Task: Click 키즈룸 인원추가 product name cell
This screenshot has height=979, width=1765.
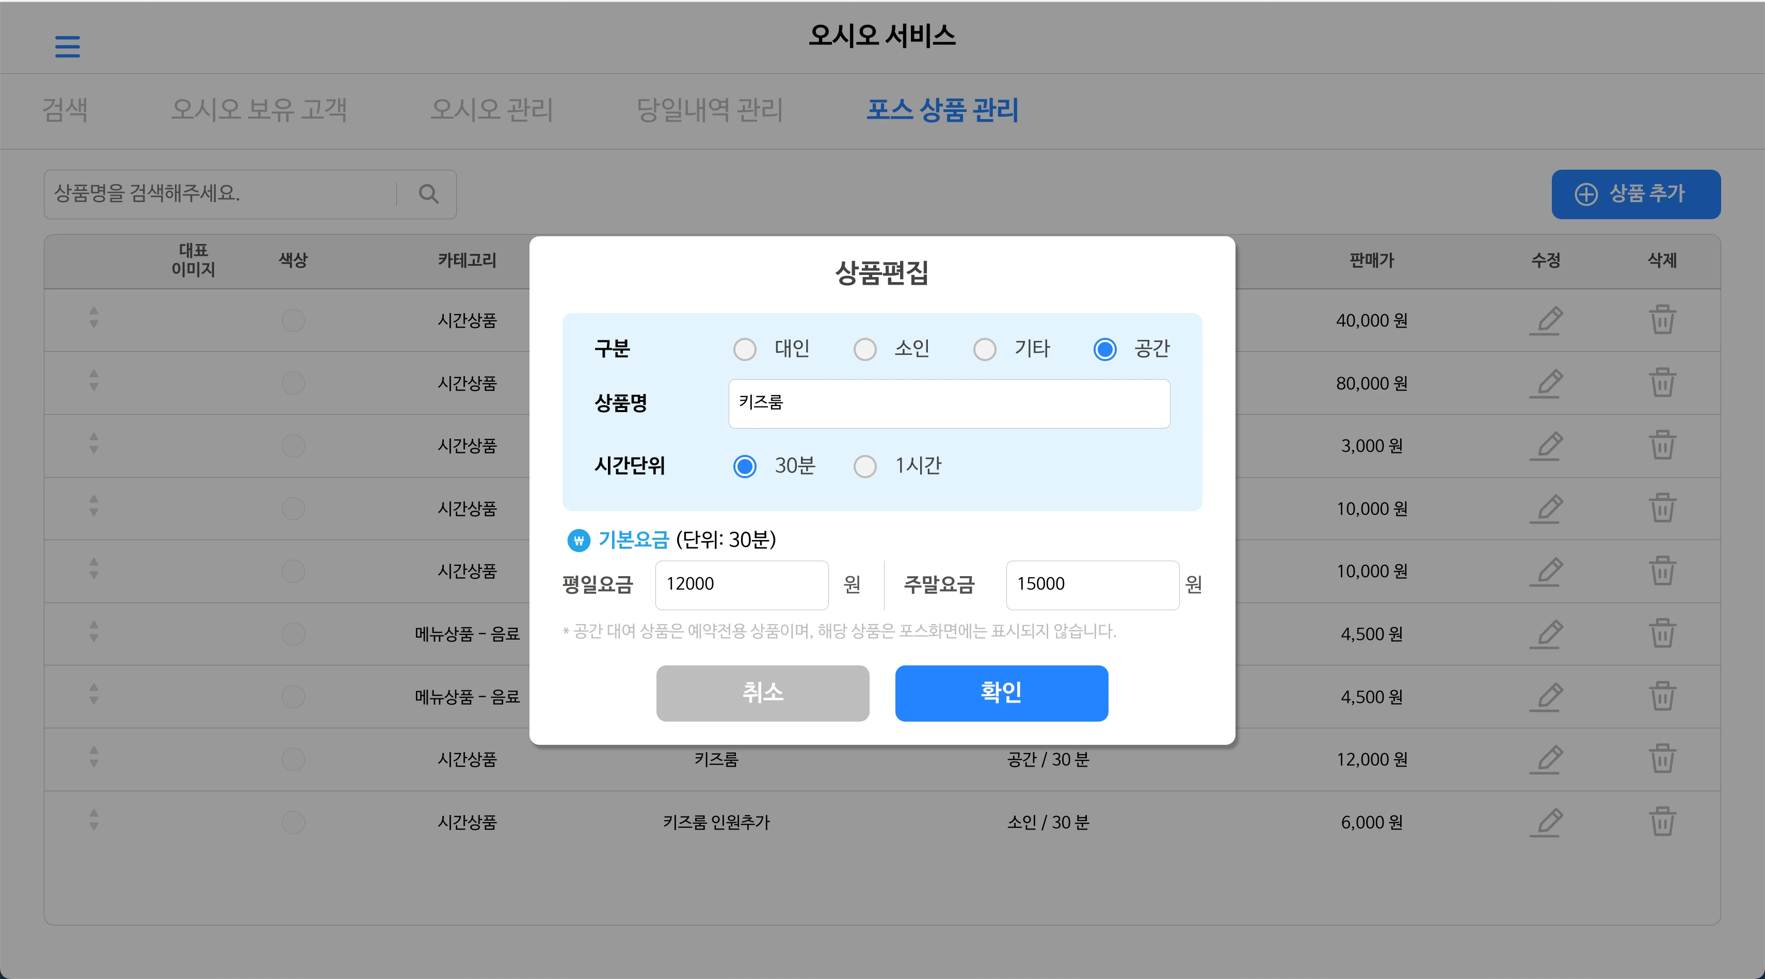Action: [716, 822]
